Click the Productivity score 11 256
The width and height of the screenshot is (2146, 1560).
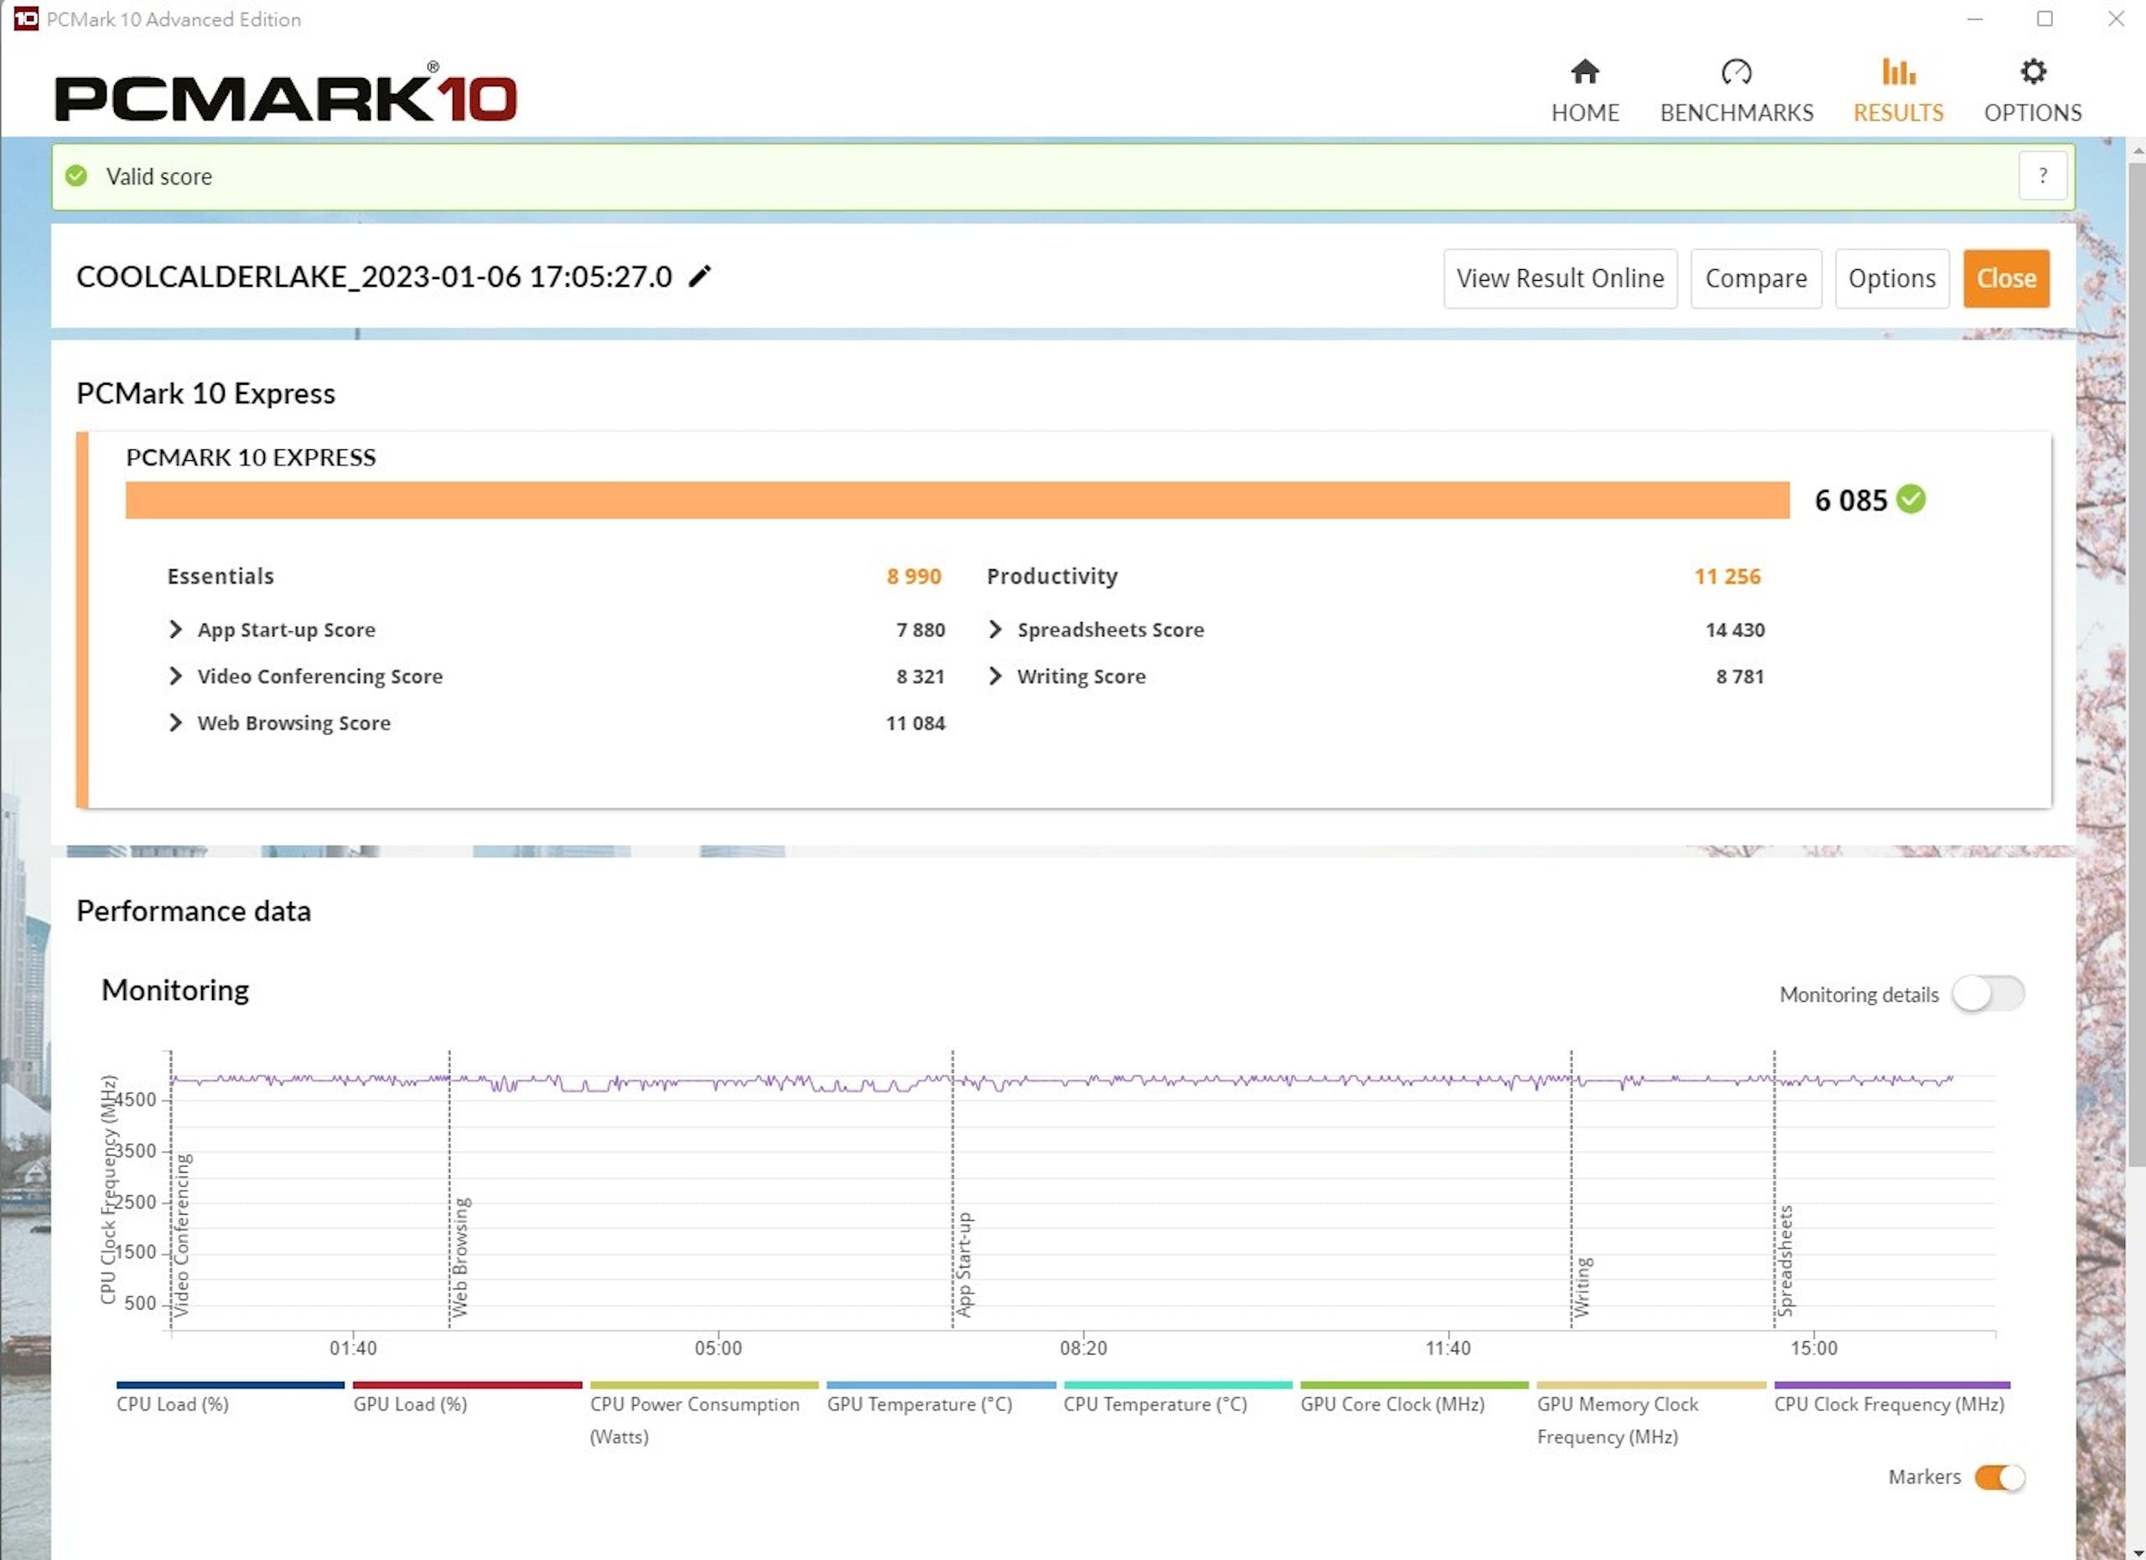pos(1727,576)
